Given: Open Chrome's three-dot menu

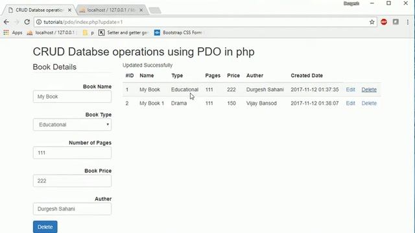Looking at the screenshot, I should (408, 22).
